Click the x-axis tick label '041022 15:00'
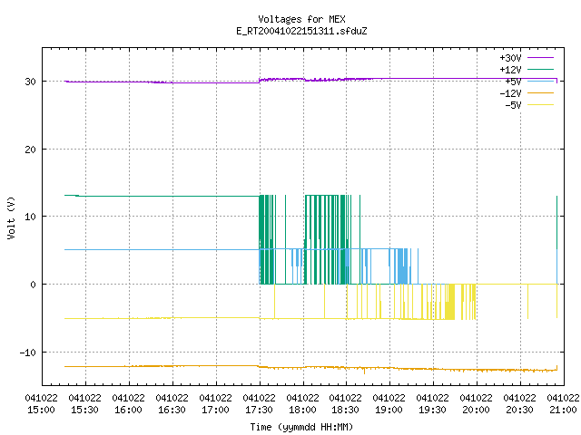581x435 pixels. tap(42, 404)
